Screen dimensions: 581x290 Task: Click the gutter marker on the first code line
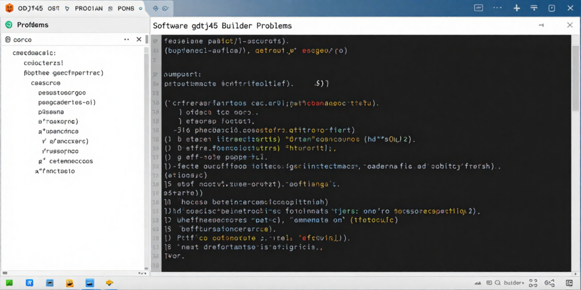coord(155,41)
